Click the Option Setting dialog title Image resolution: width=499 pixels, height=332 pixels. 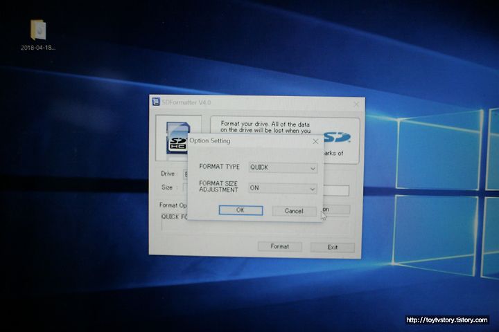pyautogui.click(x=210, y=140)
